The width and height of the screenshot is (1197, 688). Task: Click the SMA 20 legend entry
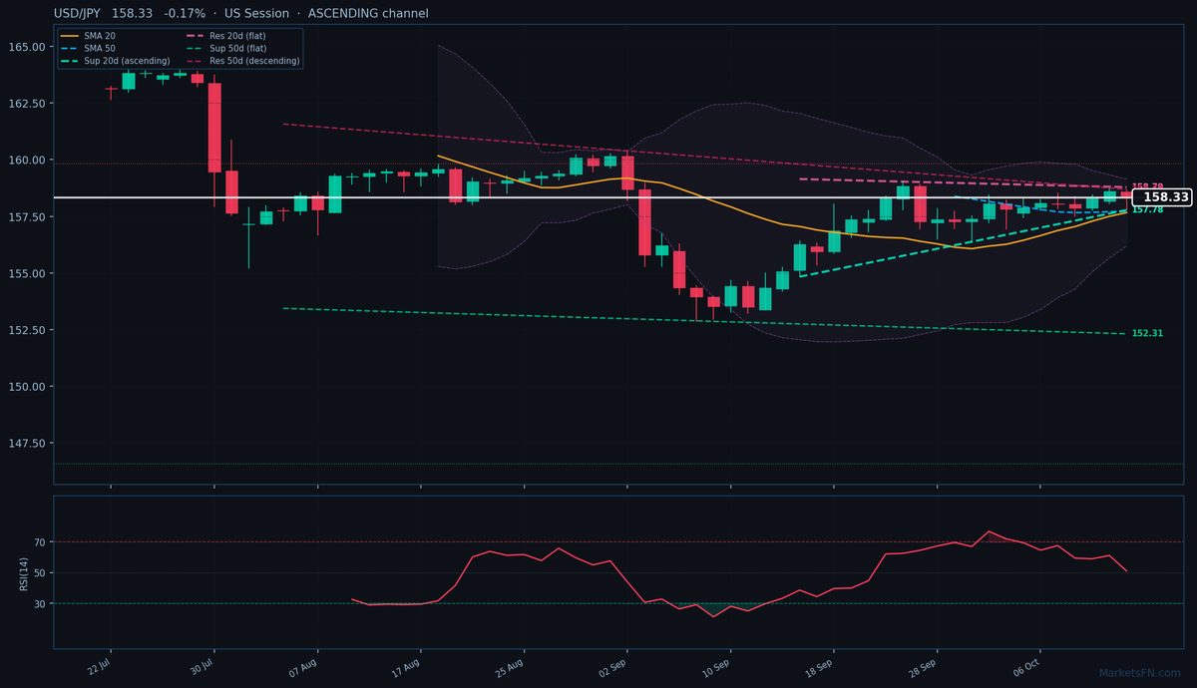tap(88, 35)
